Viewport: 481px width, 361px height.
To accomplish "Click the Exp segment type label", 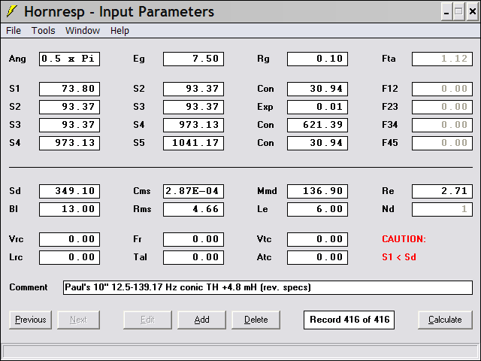I will coord(265,107).
